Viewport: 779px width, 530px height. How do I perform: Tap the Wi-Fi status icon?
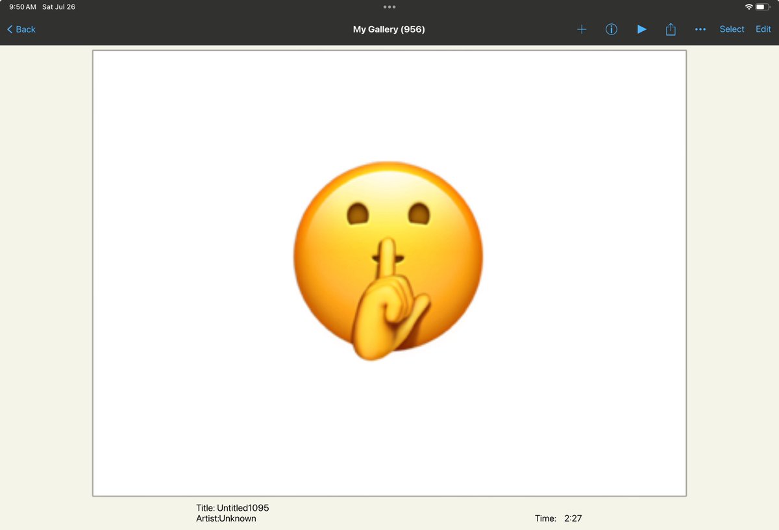pos(748,6)
